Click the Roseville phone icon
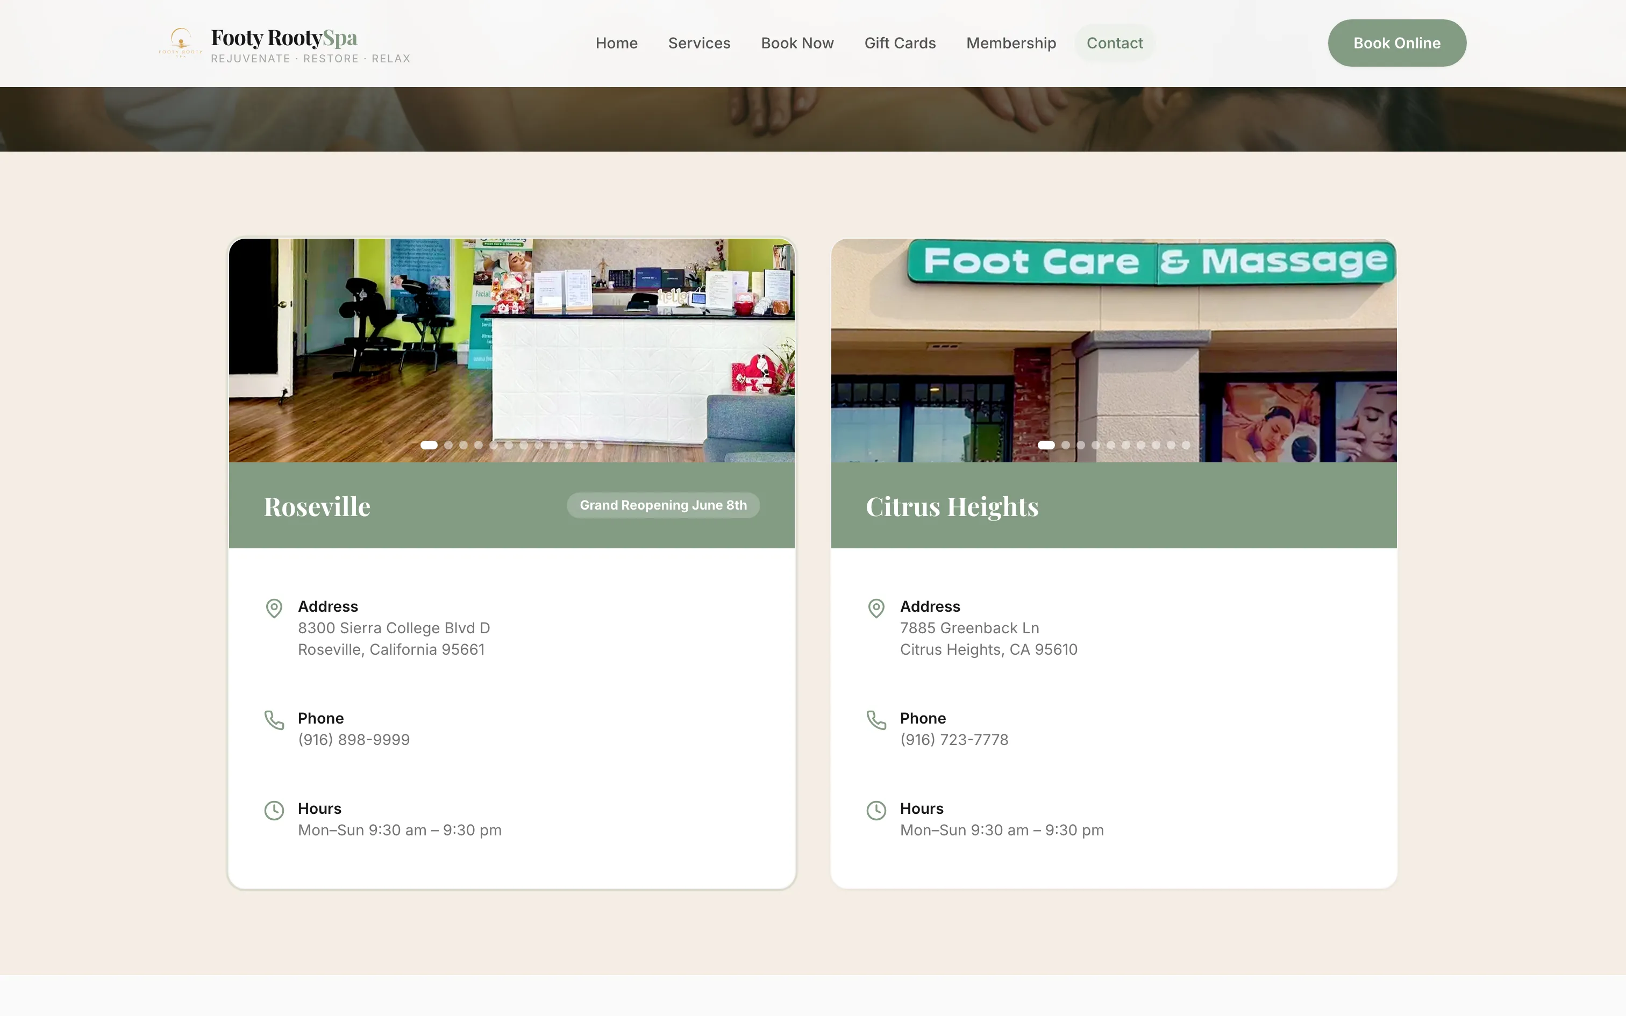 (274, 720)
